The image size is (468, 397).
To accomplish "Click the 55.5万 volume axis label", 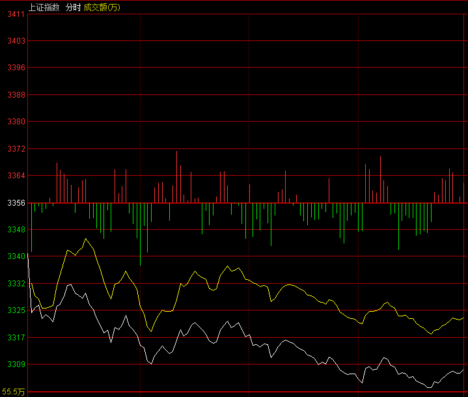I will [x=14, y=392].
